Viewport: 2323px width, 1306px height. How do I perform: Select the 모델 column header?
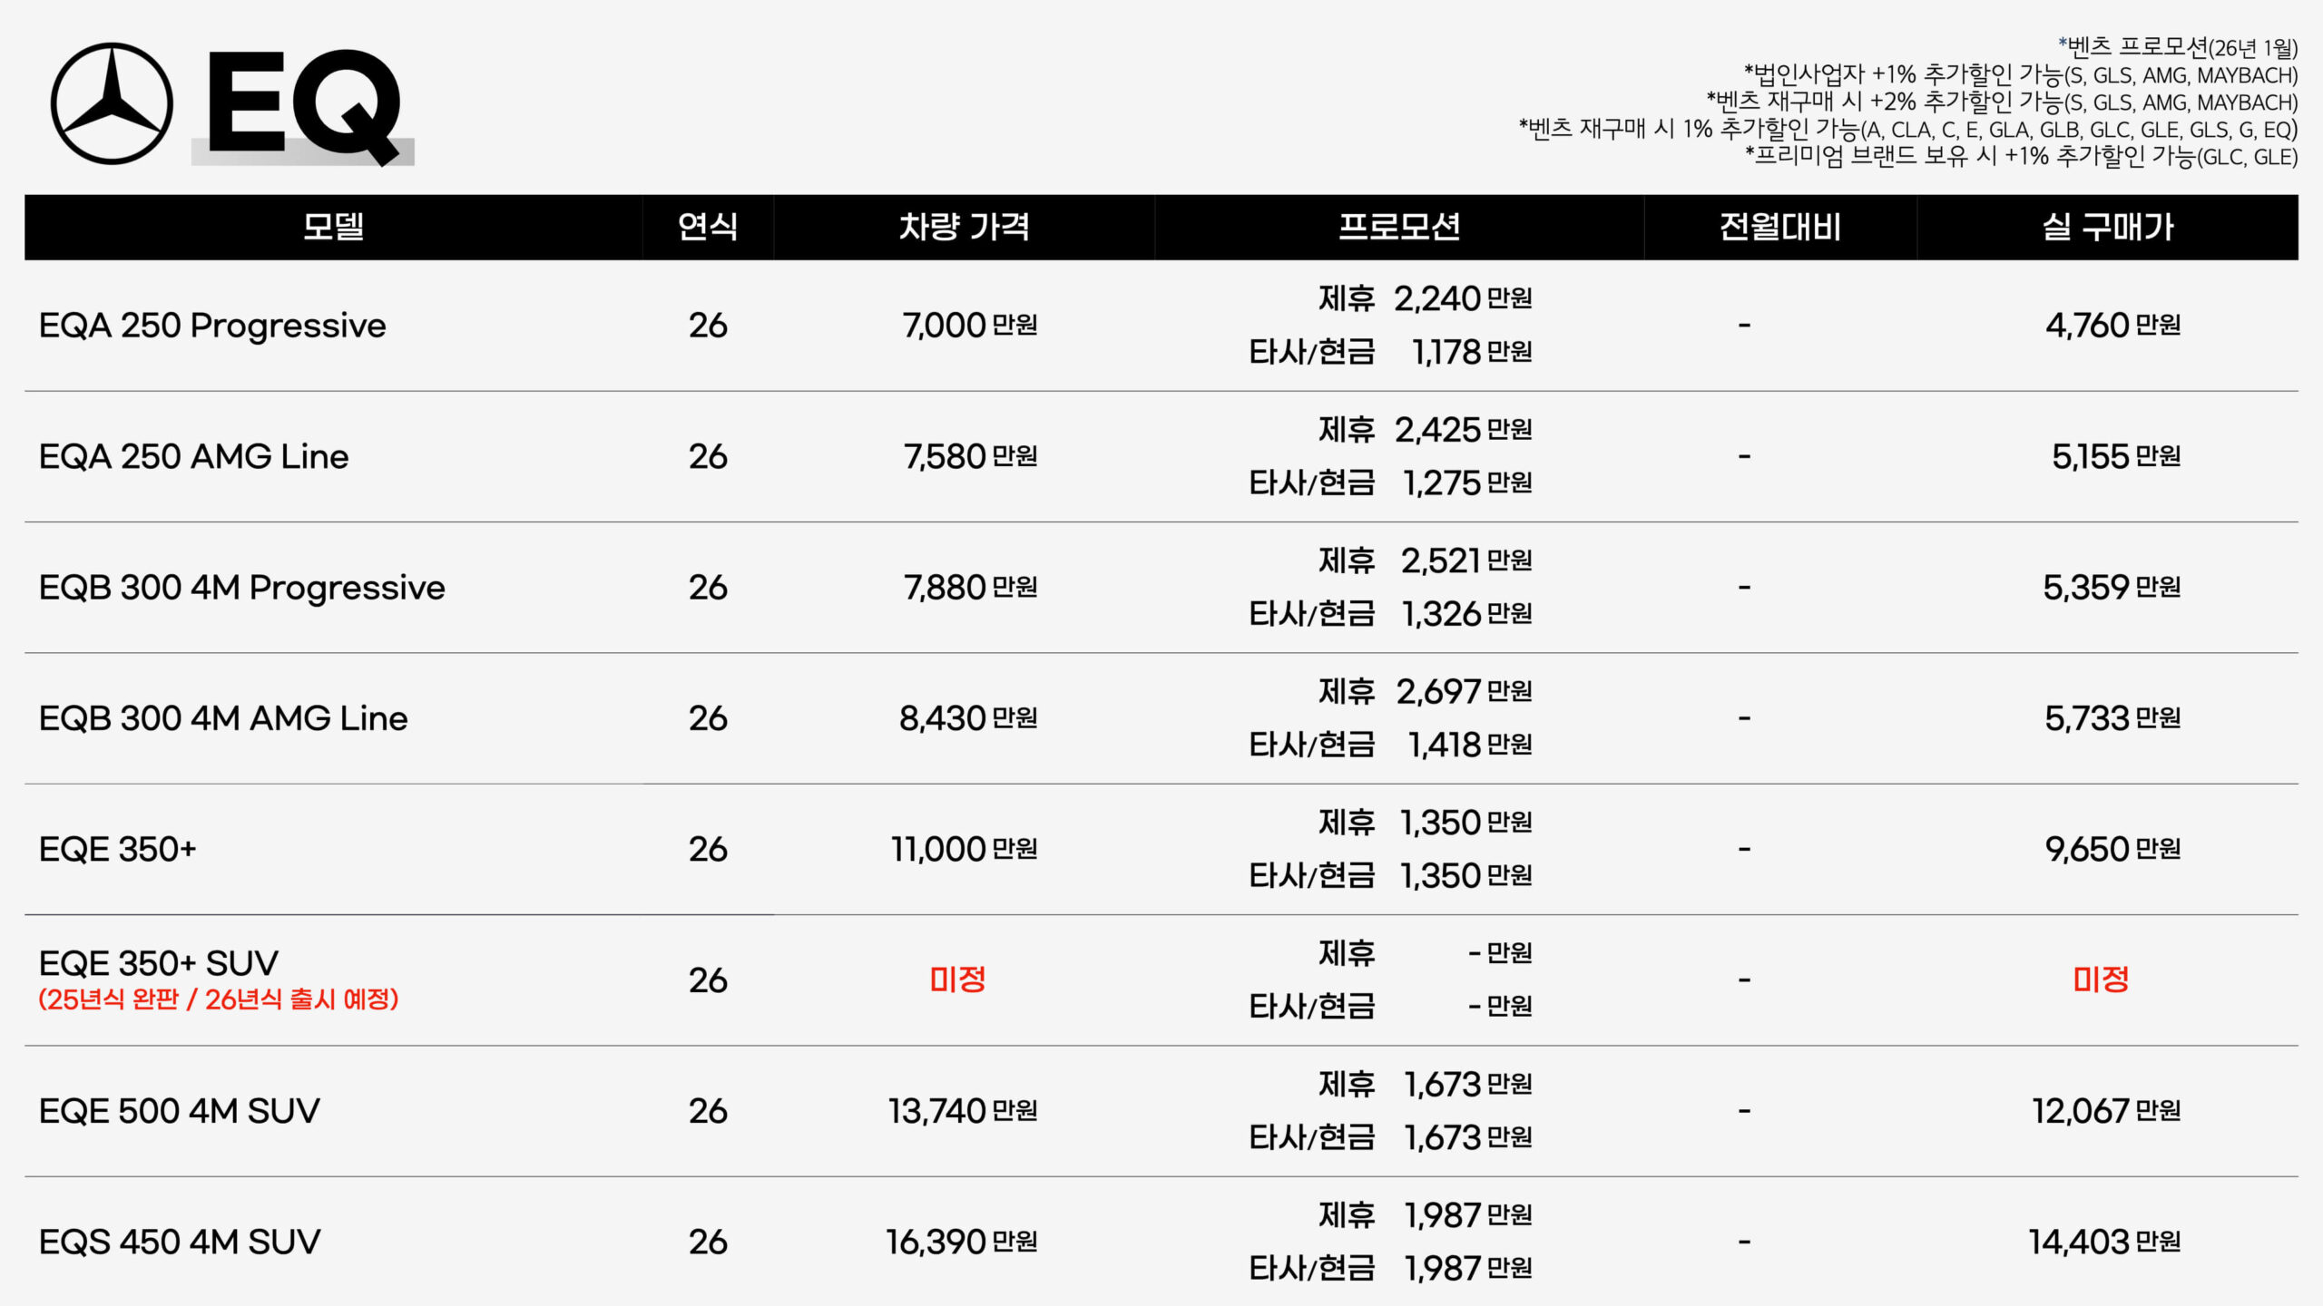tap(333, 227)
